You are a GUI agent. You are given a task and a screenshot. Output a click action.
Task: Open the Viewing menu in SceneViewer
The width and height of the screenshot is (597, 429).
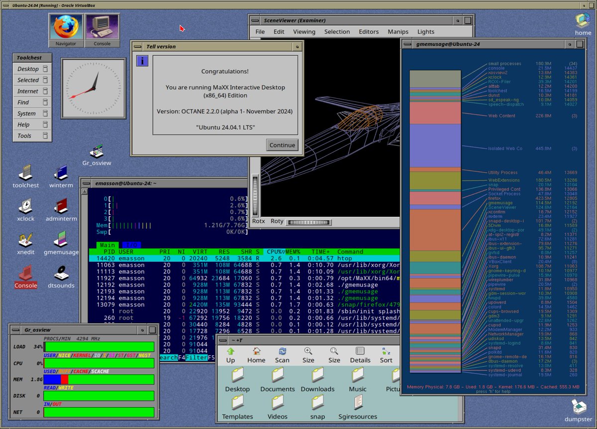(x=304, y=31)
